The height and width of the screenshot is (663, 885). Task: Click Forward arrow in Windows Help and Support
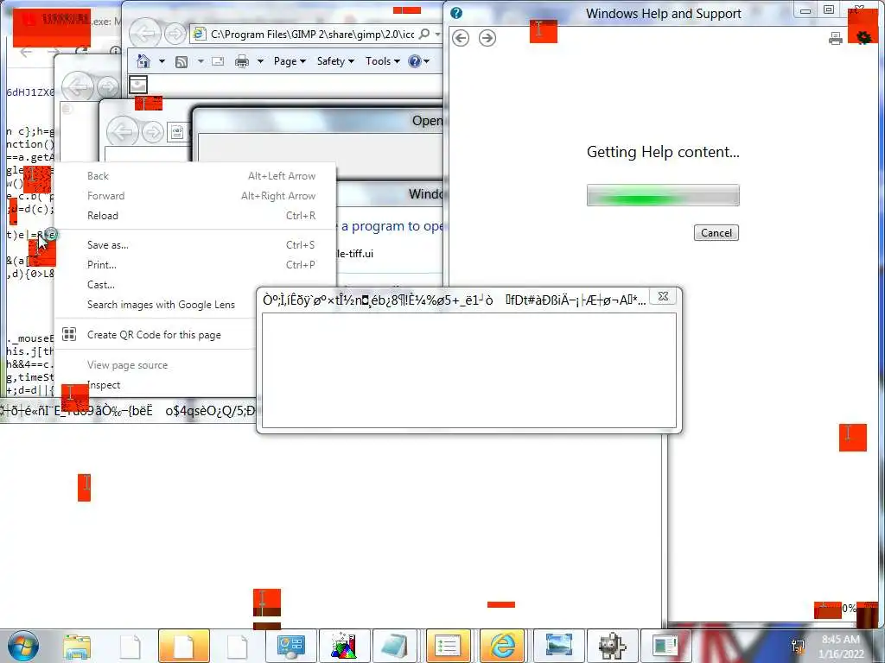[x=487, y=38]
